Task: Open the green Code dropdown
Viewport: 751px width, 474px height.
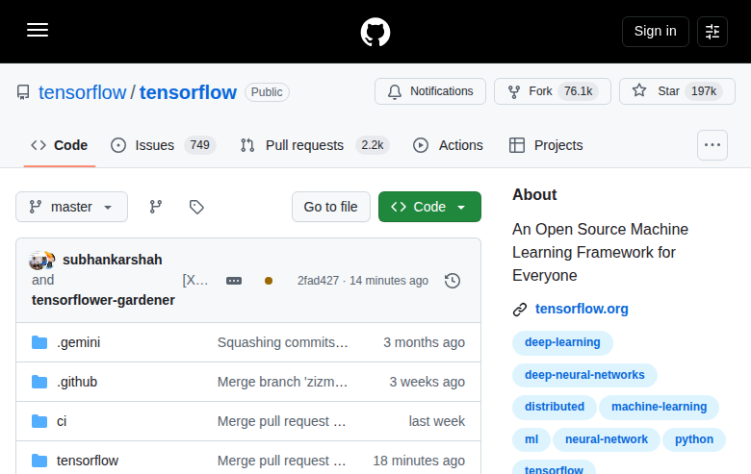Action: (429, 207)
